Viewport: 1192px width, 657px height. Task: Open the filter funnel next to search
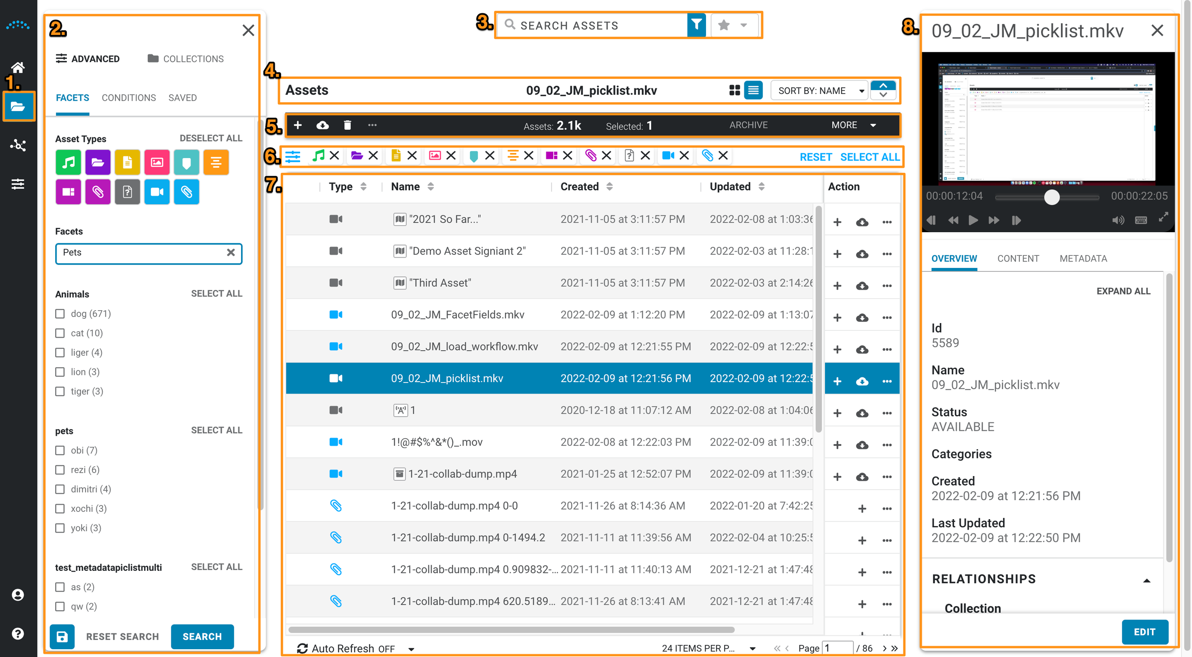[696, 25]
